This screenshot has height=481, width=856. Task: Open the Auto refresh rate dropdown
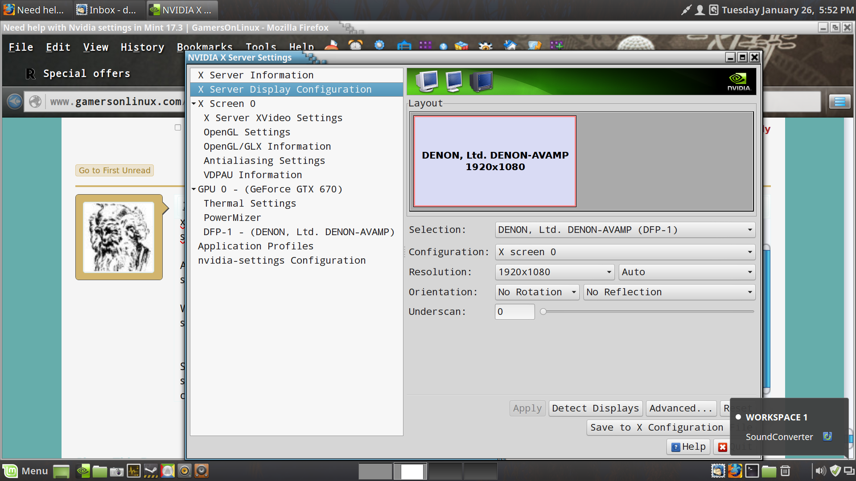[x=687, y=272]
